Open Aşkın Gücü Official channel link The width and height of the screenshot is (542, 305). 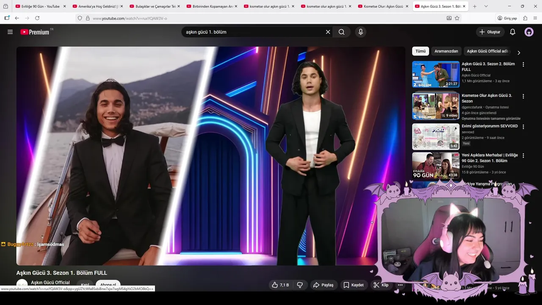50,283
